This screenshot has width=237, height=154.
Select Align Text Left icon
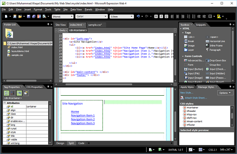coord(172,17)
